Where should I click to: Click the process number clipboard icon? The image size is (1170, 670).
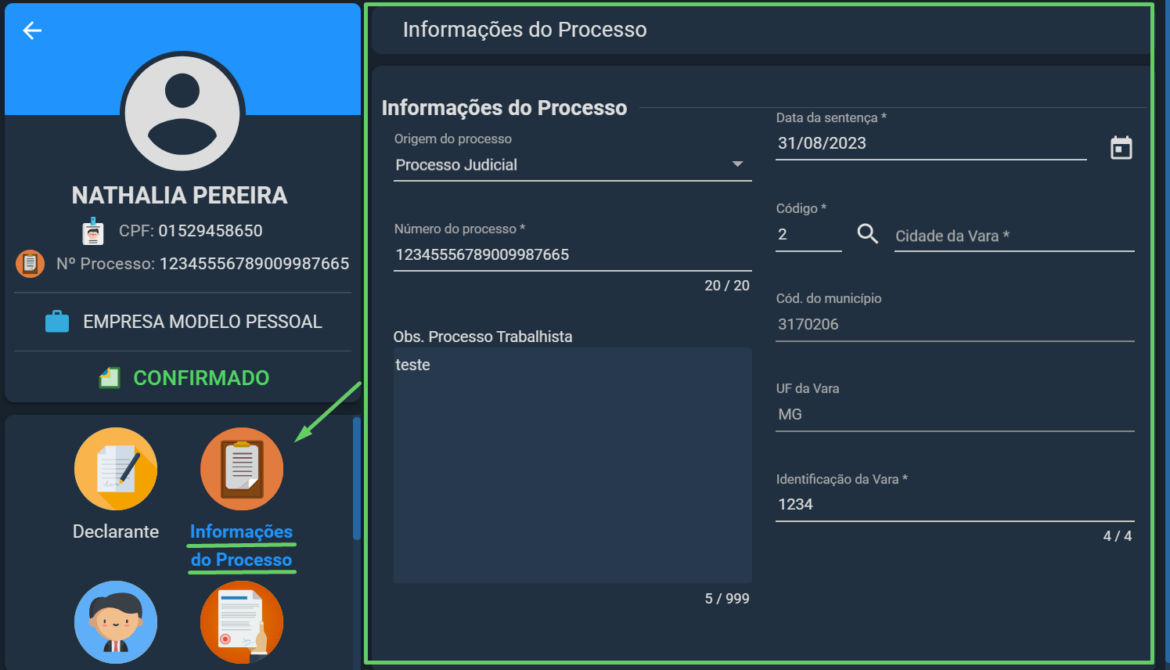(31, 264)
